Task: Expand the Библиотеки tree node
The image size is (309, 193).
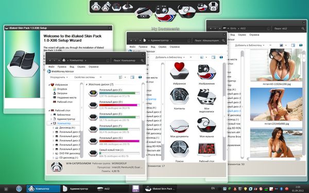Action: pos(51,115)
